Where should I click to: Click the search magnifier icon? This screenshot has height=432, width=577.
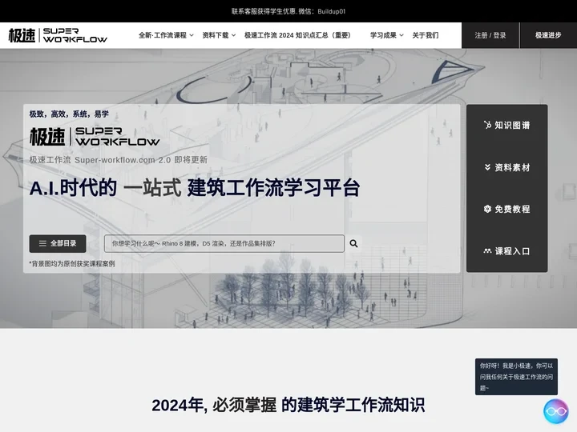[353, 243]
